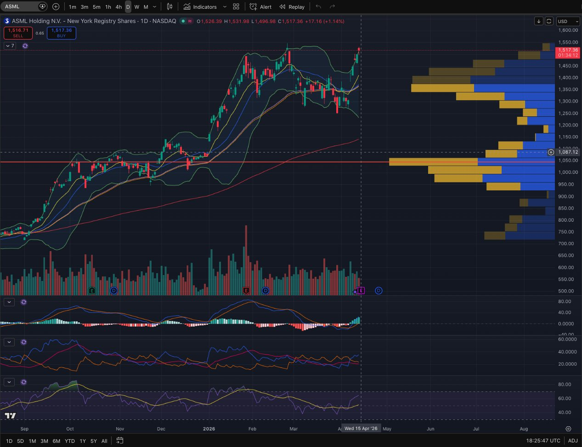
Task: Start bar Replay mode
Action: (292, 7)
